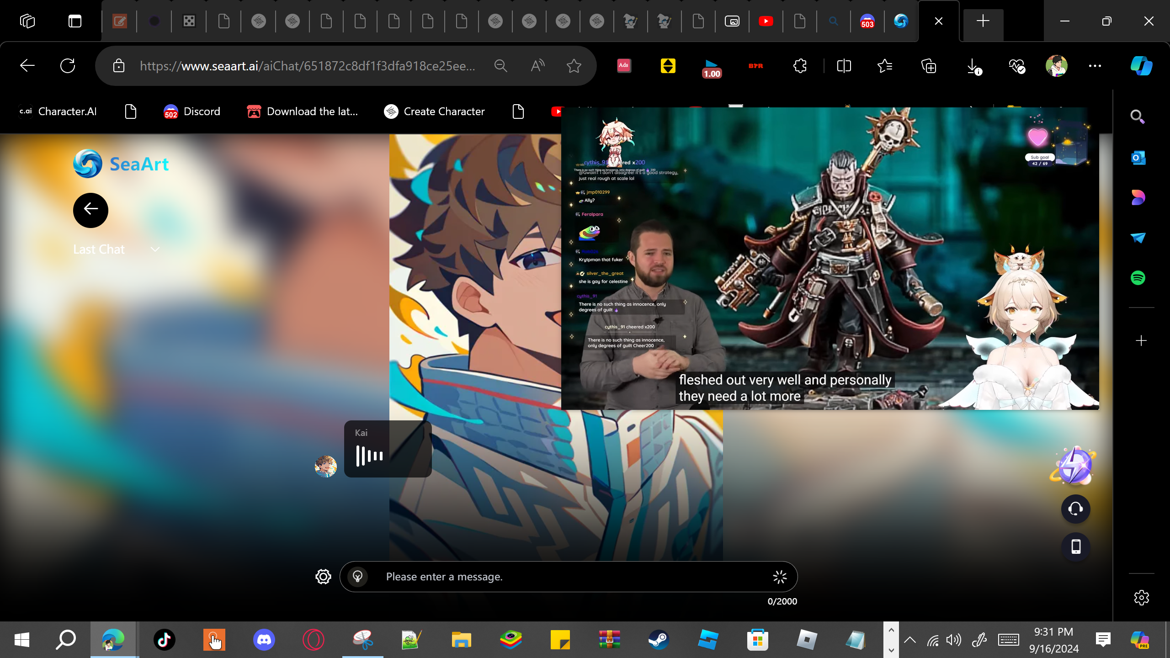
Task: Add a sidebar app with plus button
Action: (1141, 341)
